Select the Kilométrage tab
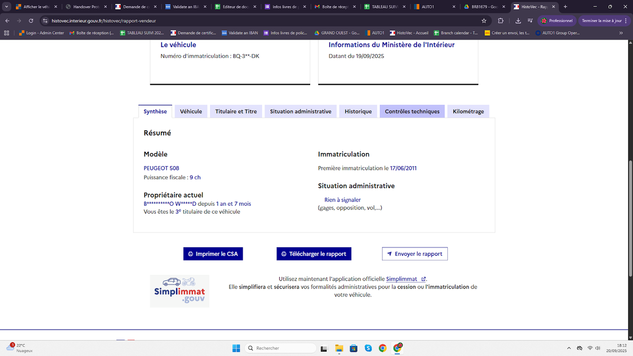 pyautogui.click(x=468, y=111)
